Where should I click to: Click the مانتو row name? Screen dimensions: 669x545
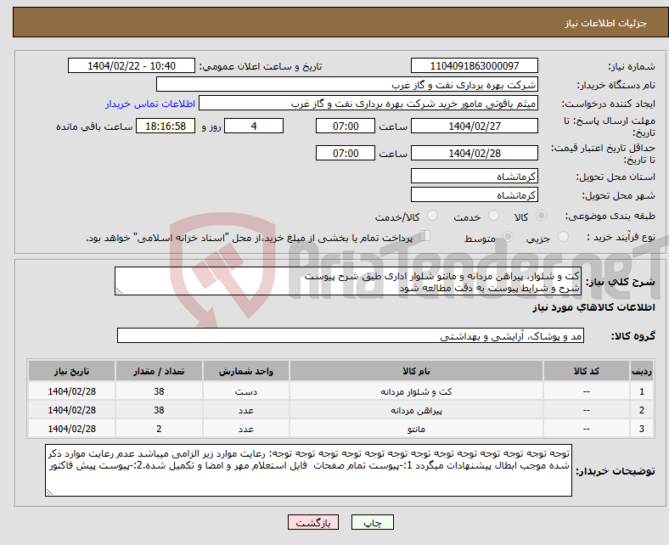click(416, 429)
